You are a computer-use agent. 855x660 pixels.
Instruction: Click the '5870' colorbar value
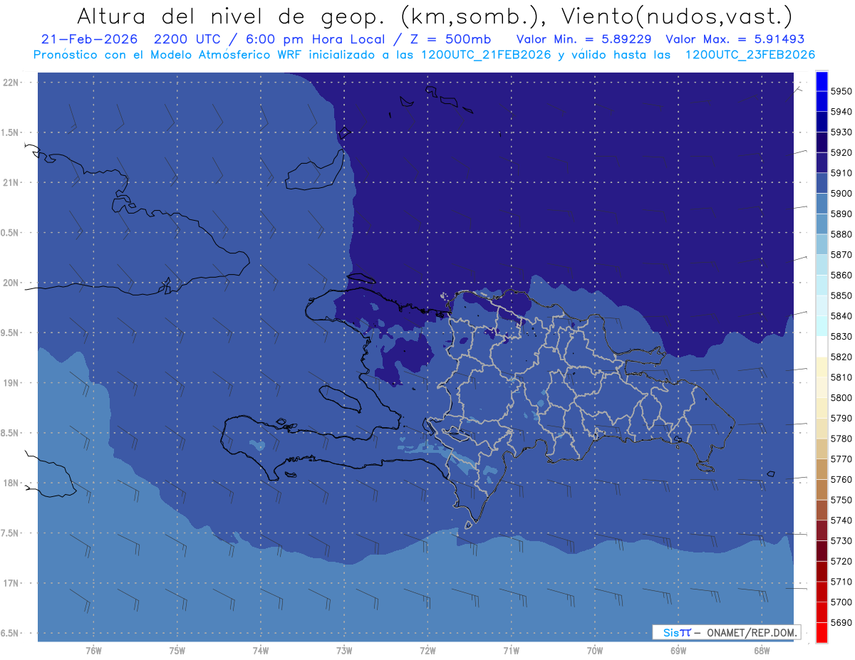(841, 254)
